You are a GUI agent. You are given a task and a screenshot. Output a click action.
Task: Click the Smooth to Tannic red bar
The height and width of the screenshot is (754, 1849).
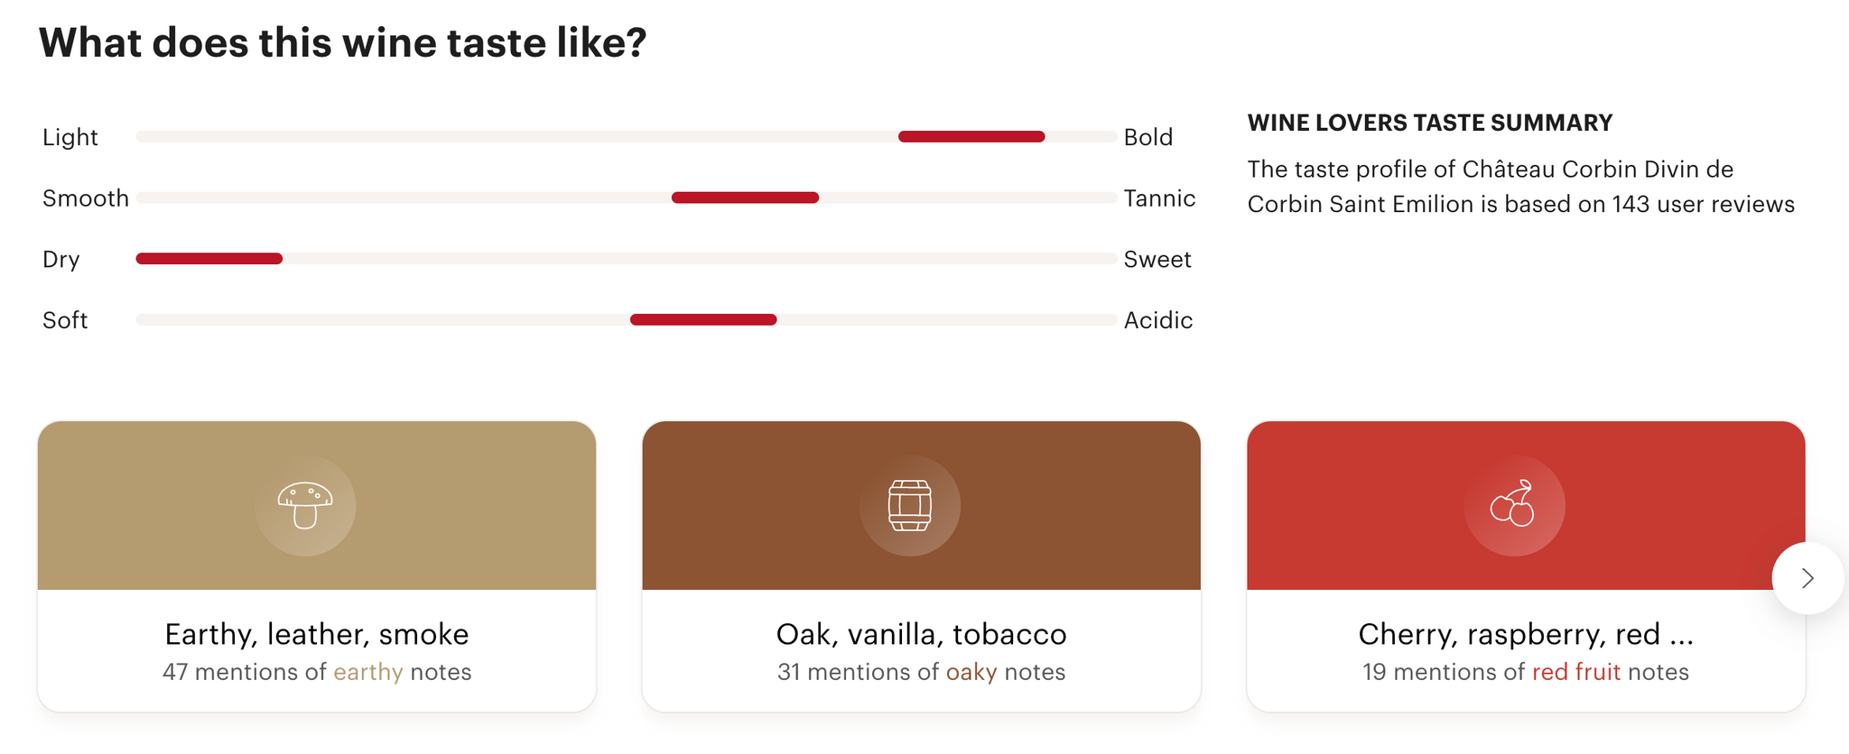(745, 198)
